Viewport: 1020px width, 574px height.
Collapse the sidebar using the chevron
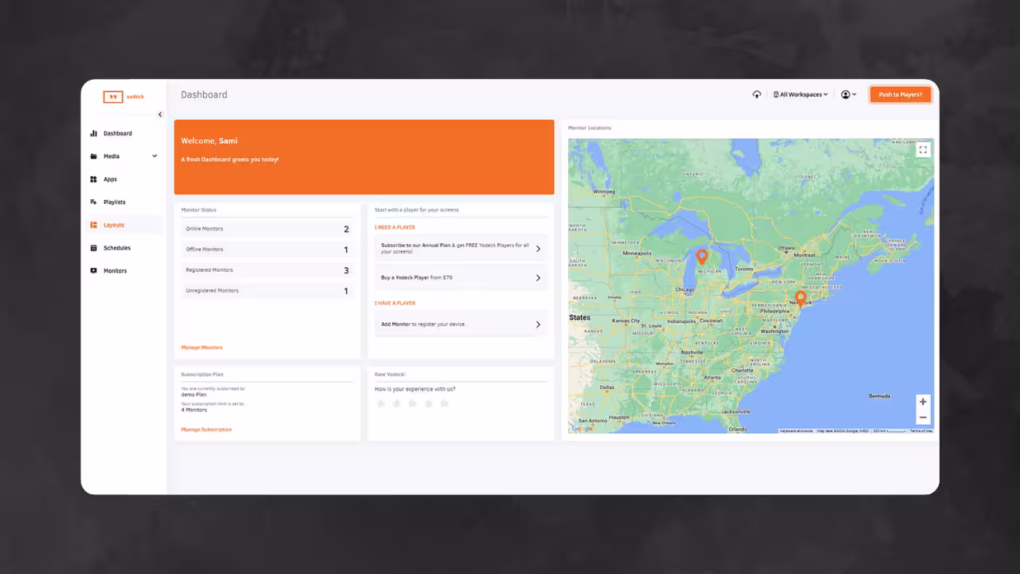[159, 114]
